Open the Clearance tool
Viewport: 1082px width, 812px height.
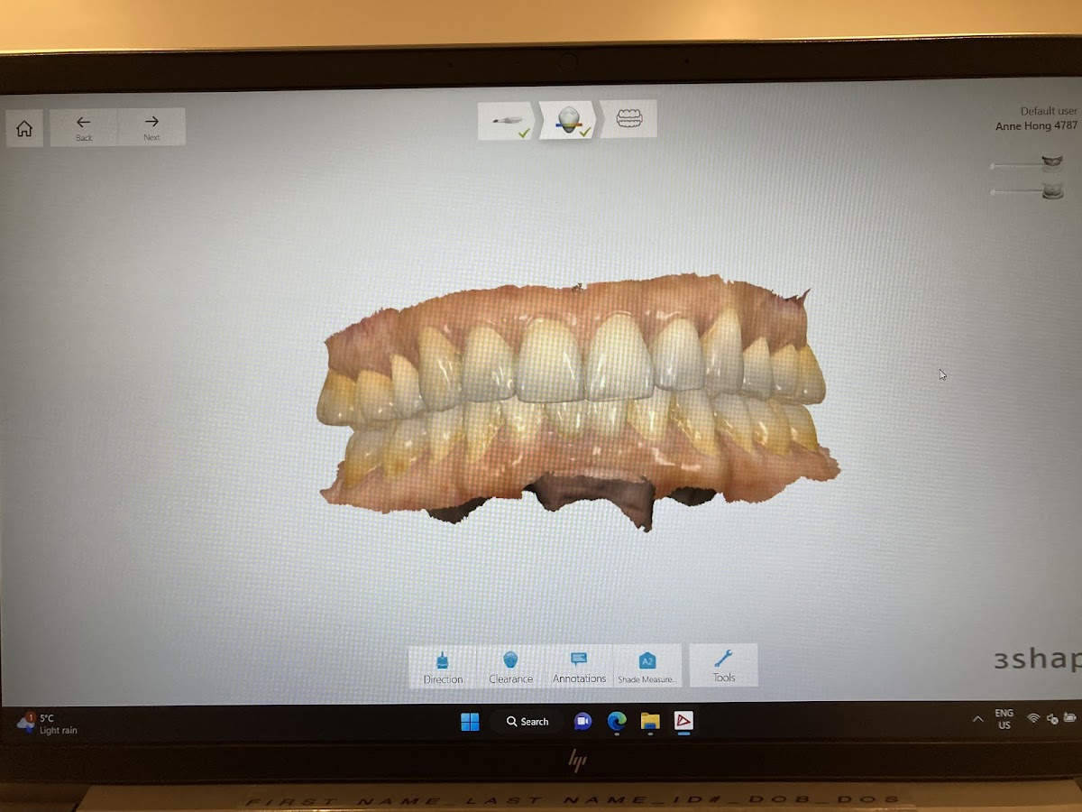(x=510, y=667)
